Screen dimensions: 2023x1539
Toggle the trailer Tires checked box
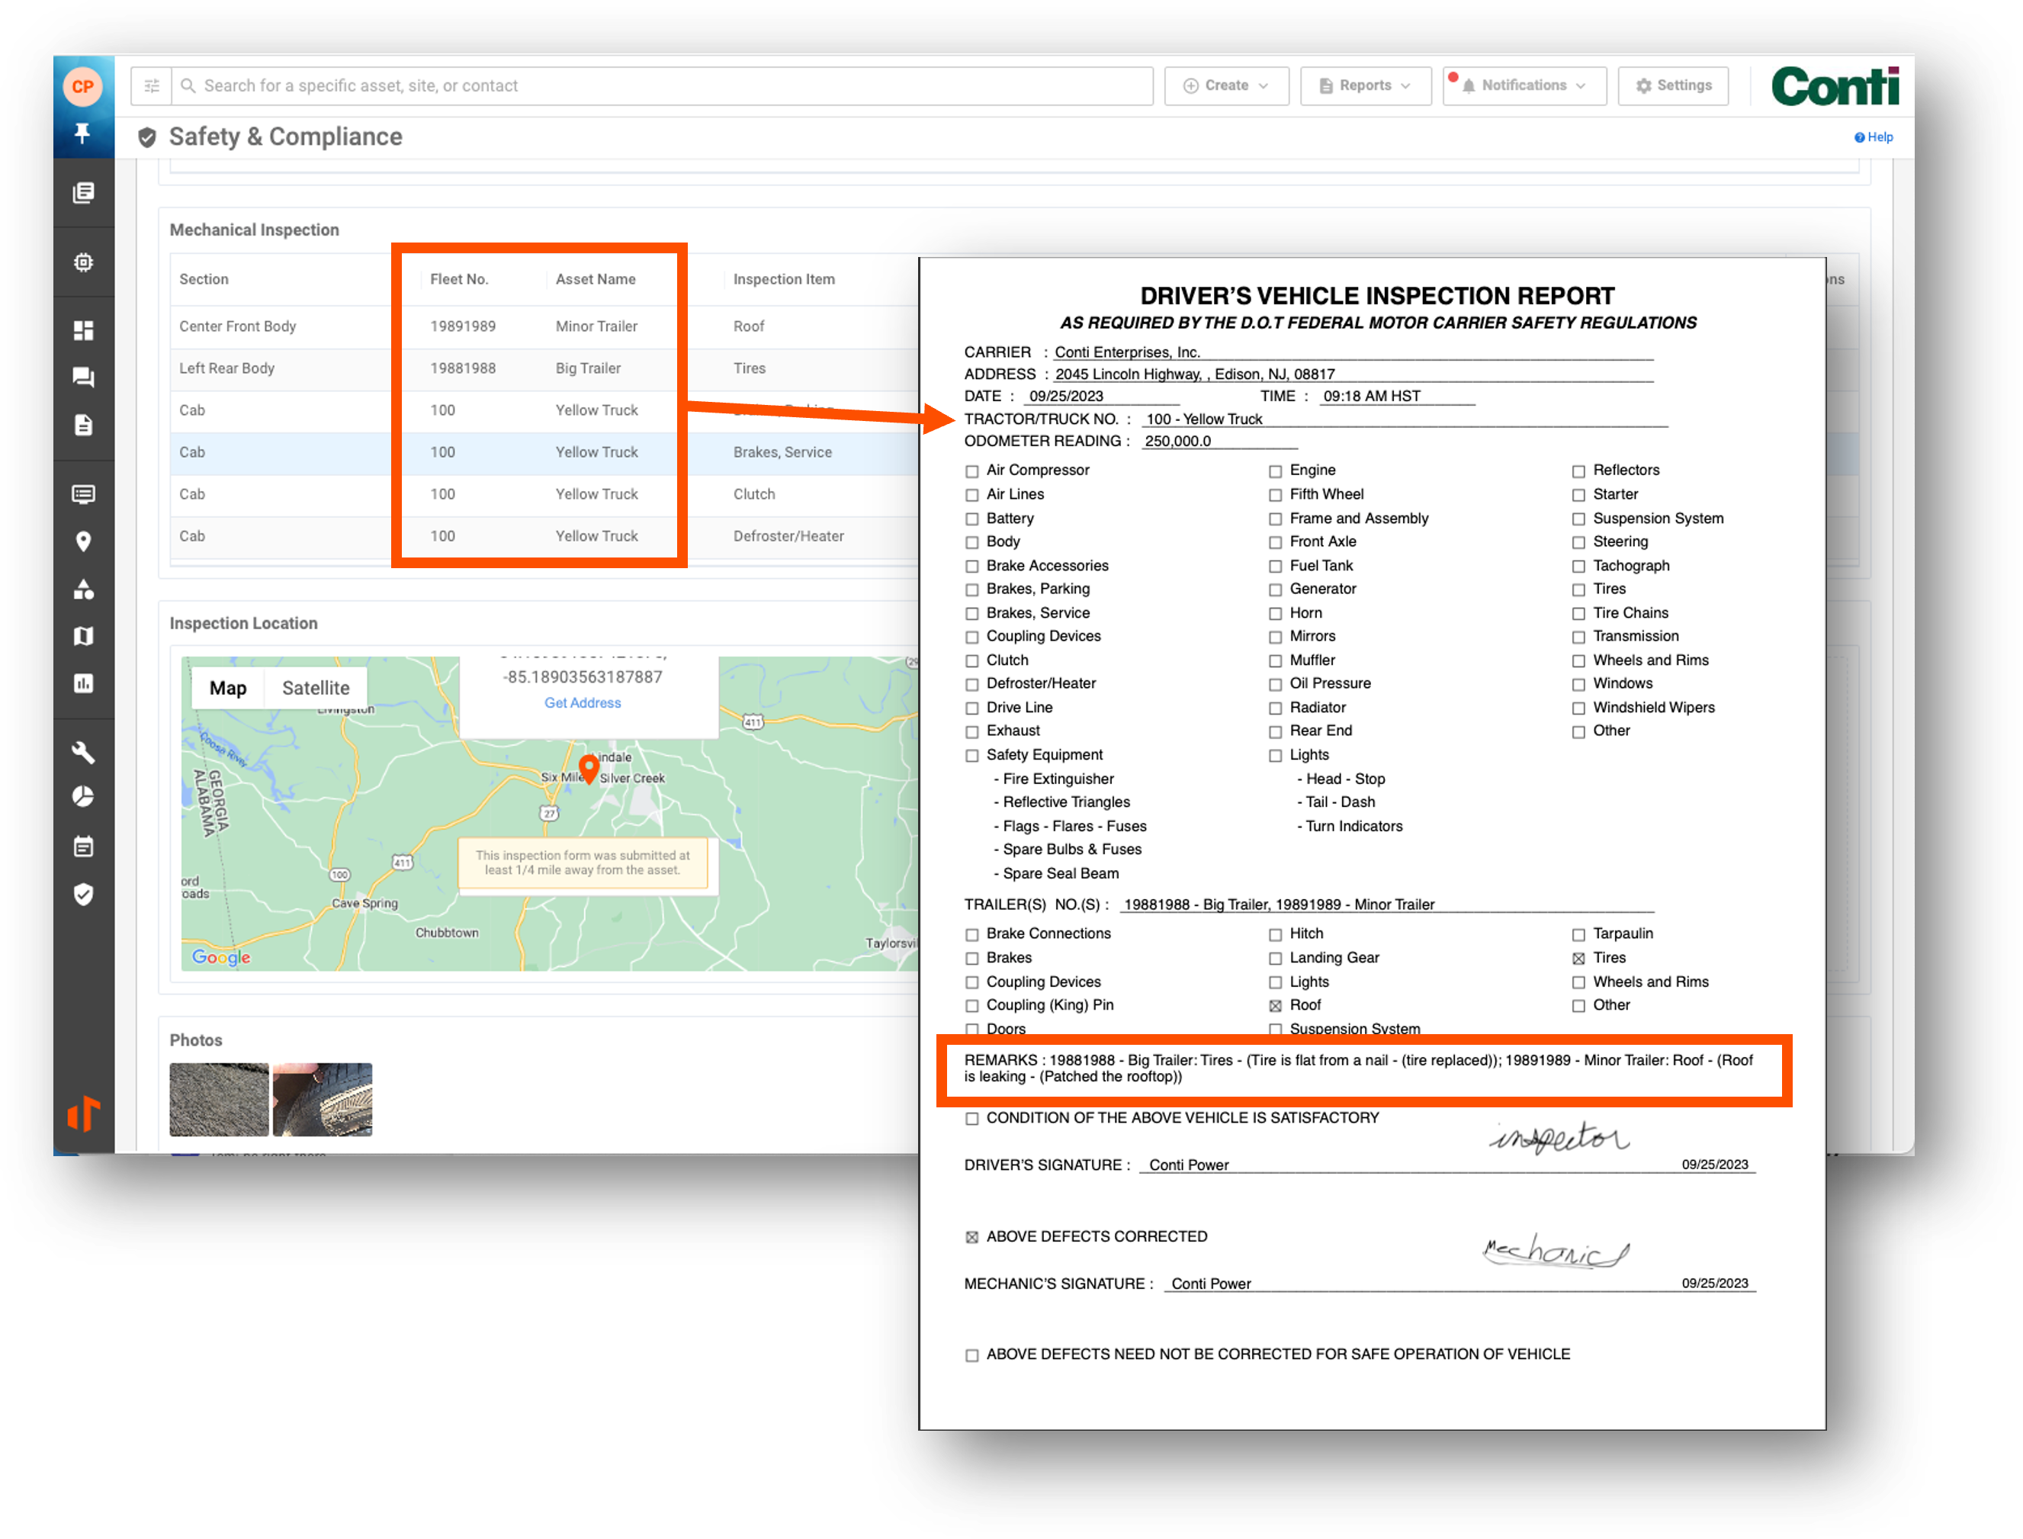point(1578,958)
